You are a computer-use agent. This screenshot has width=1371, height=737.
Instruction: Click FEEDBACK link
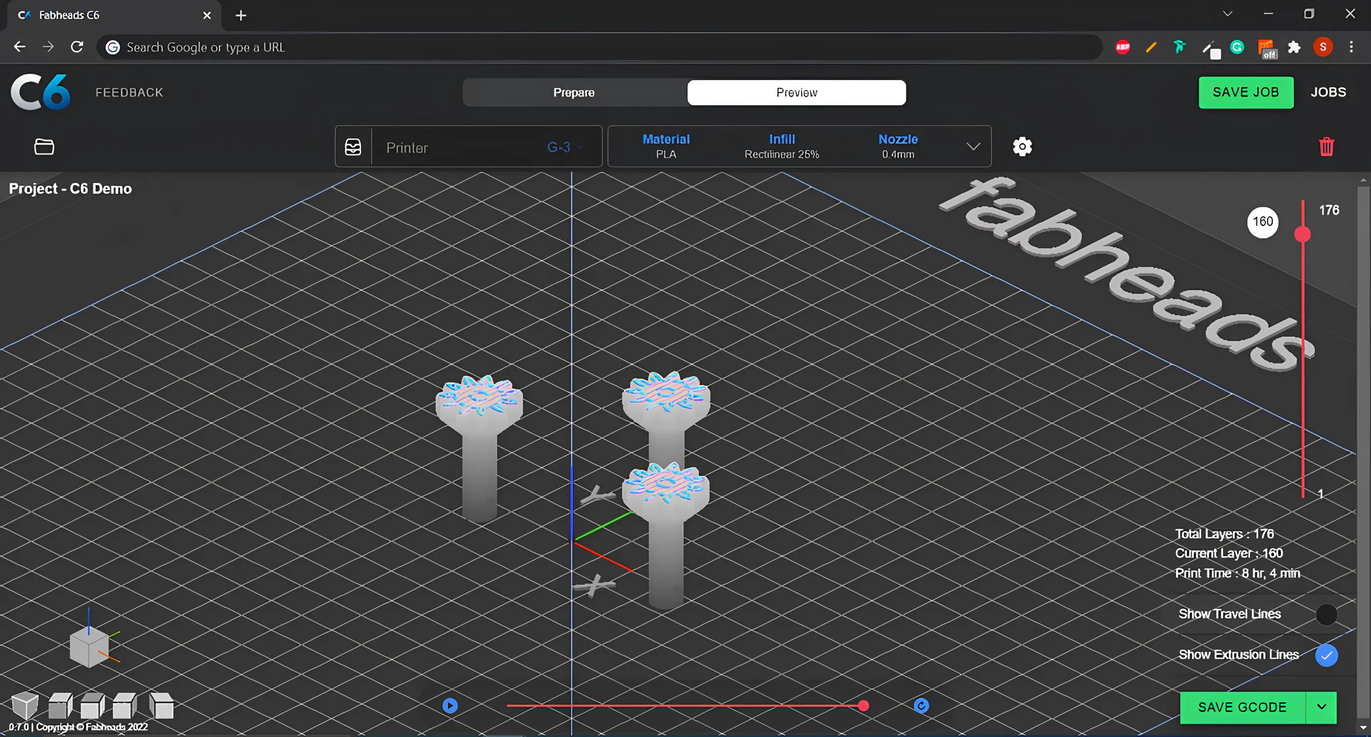pos(129,92)
